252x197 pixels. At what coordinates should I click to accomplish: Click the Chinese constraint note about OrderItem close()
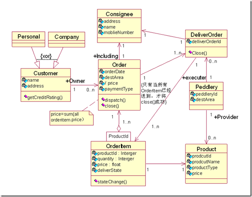click(156, 93)
